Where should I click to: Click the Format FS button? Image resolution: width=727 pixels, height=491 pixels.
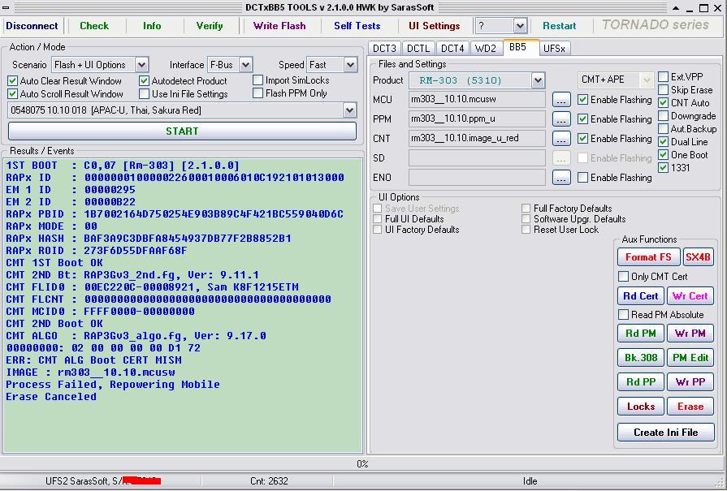click(x=648, y=257)
